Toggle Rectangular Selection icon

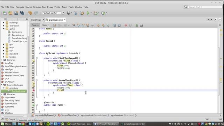click(92, 25)
